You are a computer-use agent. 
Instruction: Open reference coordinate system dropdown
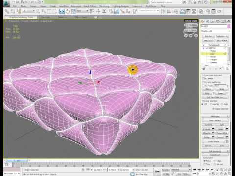click(82, 11)
